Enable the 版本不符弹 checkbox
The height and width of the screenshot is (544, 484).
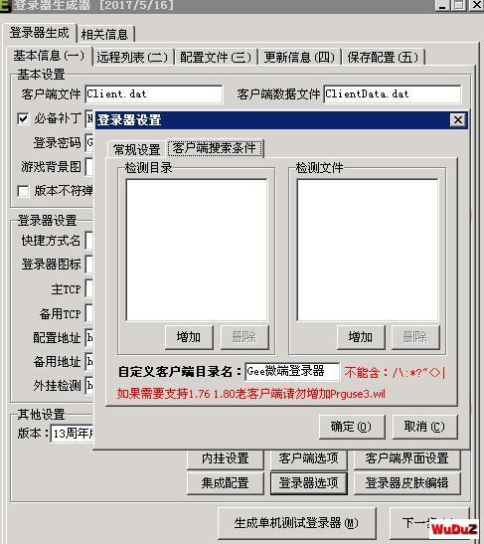[x=23, y=191]
